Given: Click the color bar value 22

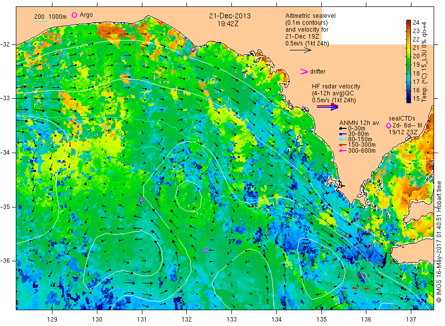Looking at the screenshot, I should click(416, 39).
